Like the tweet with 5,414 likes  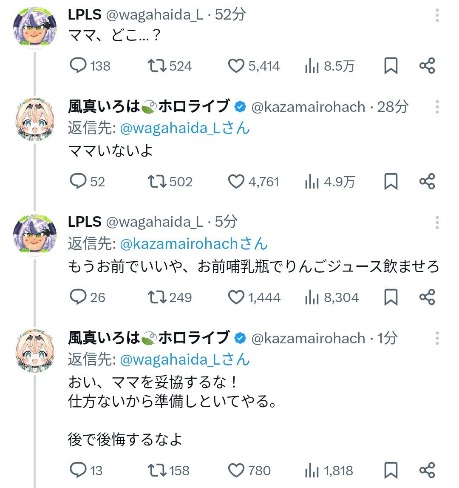point(237,66)
